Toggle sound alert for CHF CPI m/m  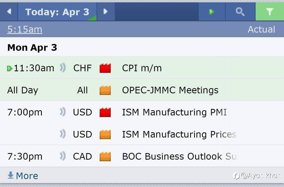[x=63, y=68]
